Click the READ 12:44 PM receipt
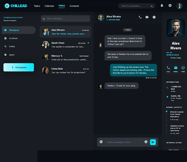This screenshot has height=162, width=187. [x=151, y=78]
